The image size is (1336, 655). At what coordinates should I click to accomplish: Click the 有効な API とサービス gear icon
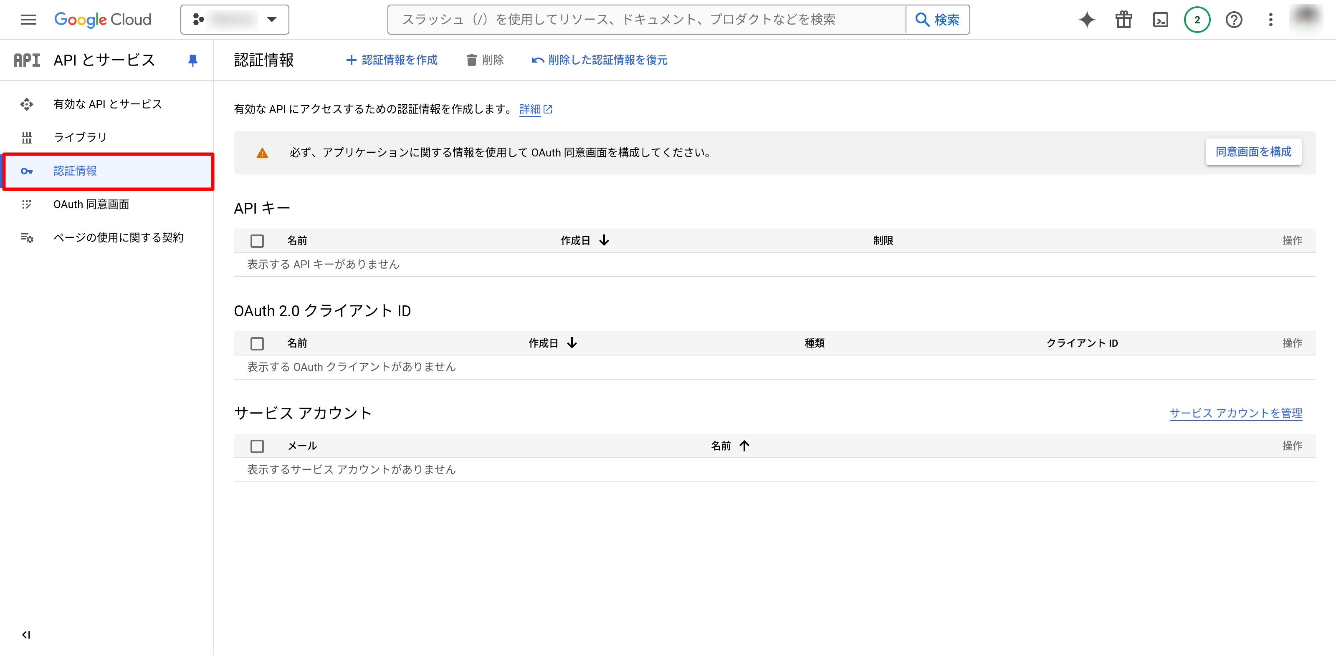pyautogui.click(x=26, y=104)
